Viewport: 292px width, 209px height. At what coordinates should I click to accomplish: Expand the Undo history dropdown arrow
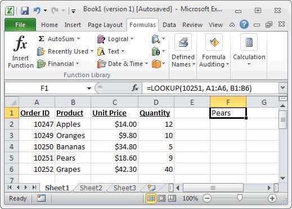tap(45, 10)
